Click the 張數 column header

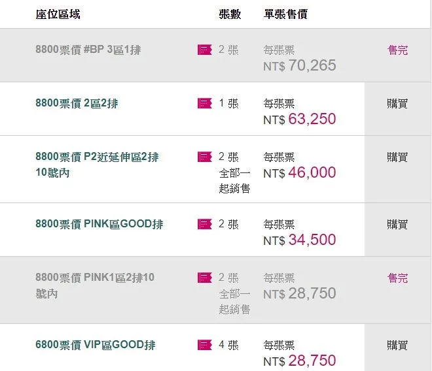tap(229, 14)
